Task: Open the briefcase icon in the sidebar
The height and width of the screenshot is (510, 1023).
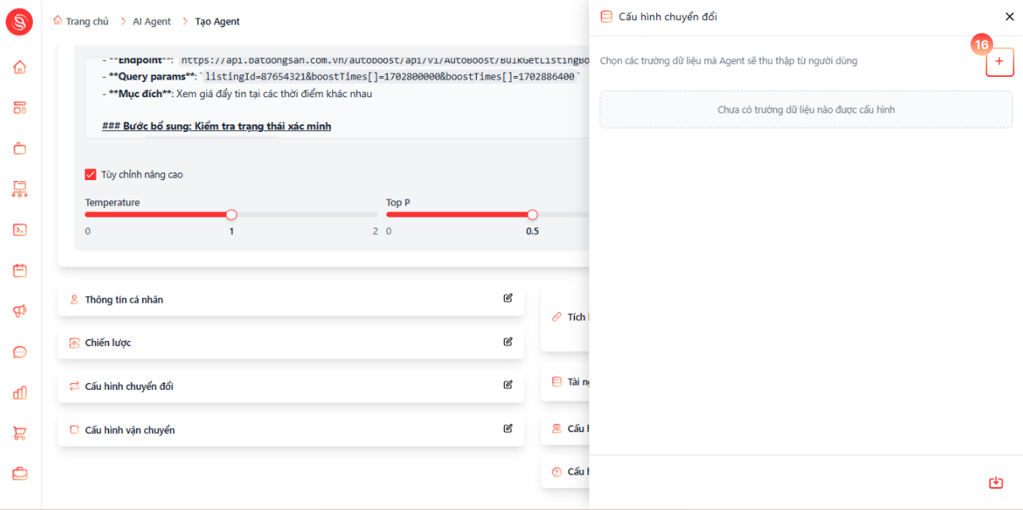Action: [19, 474]
